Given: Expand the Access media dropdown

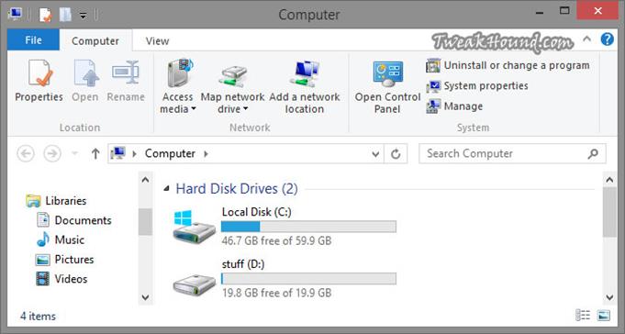Looking at the screenshot, I should (x=178, y=86).
